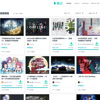Open the oFFLine线下解谜ARG project title
The width and height of the screenshot is (100, 100).
coord(37,39)
